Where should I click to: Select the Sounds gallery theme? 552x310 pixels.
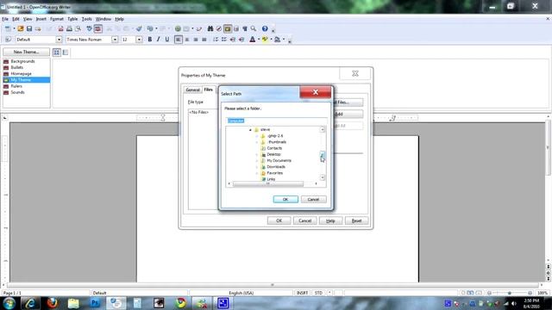click(x=17, y=92)
